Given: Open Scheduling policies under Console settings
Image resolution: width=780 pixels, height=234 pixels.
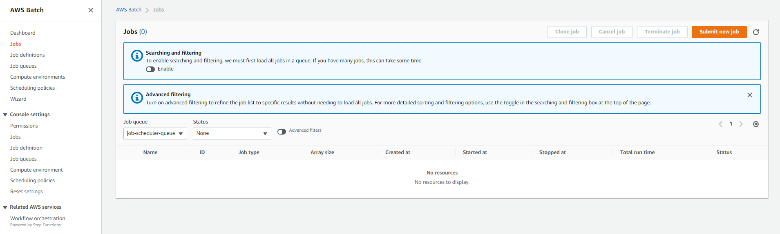Looking at the screenshot, I should pos(32,181).
